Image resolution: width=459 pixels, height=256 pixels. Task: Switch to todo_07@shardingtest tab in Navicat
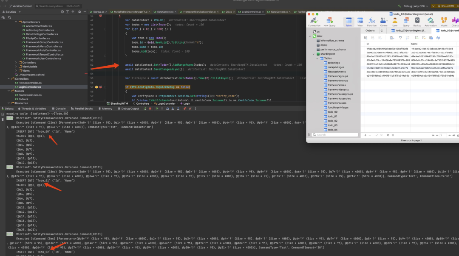pyautogui.click(x=409, y=31)
